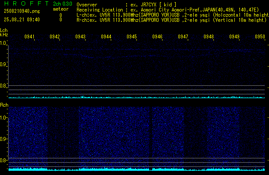Click the 'meteor' counter heading

tap(61, 9)
